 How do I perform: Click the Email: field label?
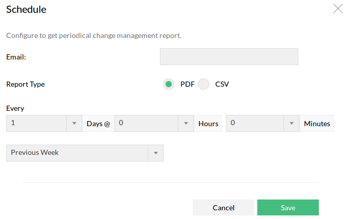coord(16,57)
